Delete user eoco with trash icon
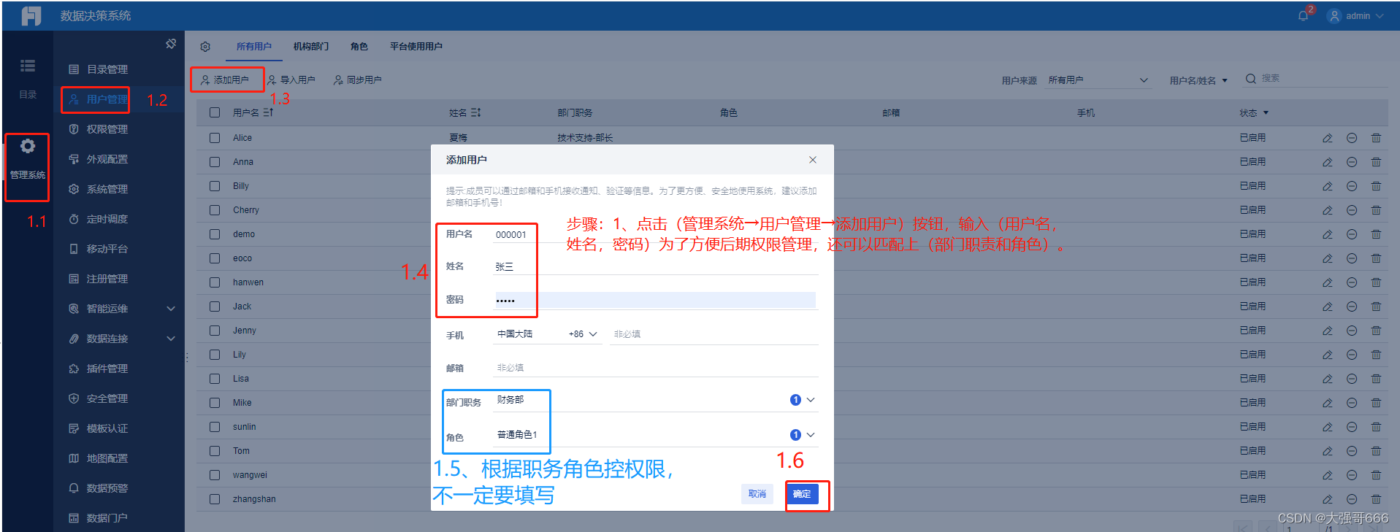This screenshot has height=532, width=1400. [1376, 258]
